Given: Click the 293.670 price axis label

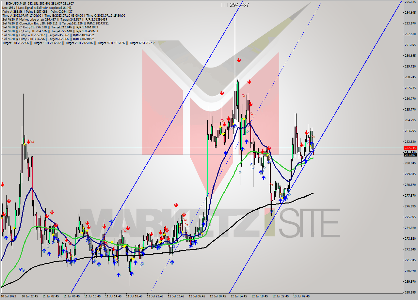Looking at the screenshot, I should pos(410,23).
